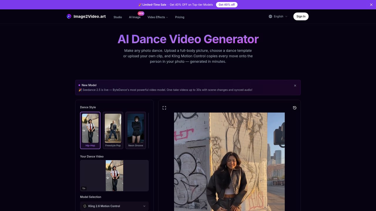Click the Image2Video.art brand name
The width and height of the screenshot is (376, 211).
pos(90,16)
